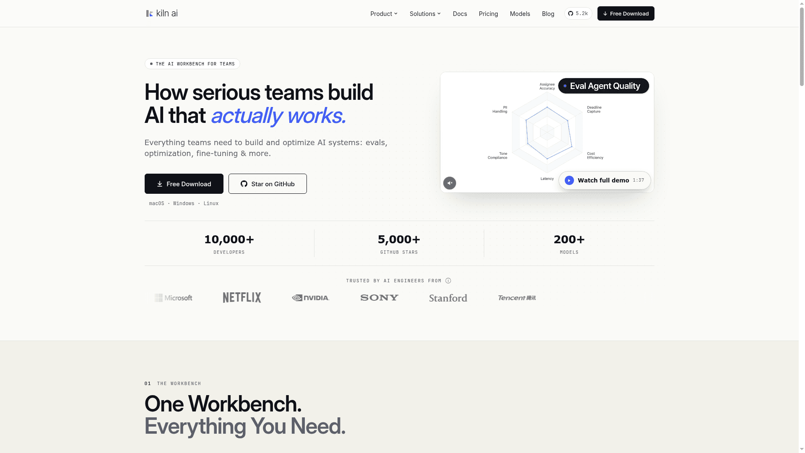The width and height of the screenshot is (805, 453).
Task: Click Star on GitHub button
Action: (267, 184)
